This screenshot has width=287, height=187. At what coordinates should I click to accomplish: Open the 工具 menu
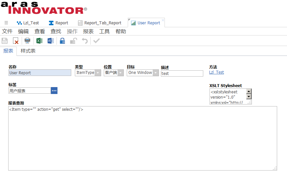104,31
